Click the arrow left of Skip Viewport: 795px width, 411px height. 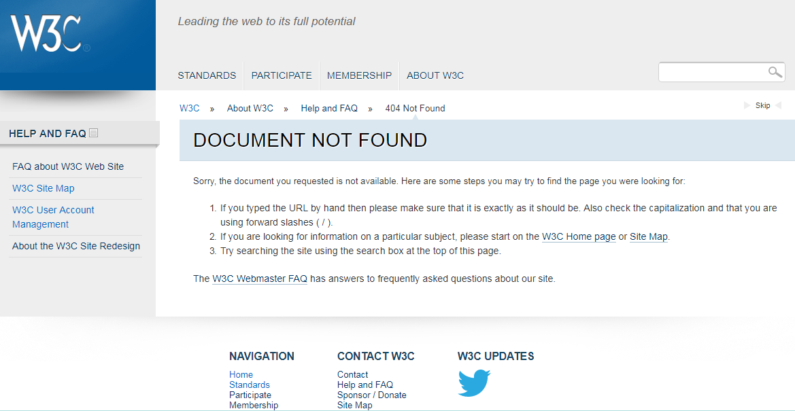(x=747, y=105)
